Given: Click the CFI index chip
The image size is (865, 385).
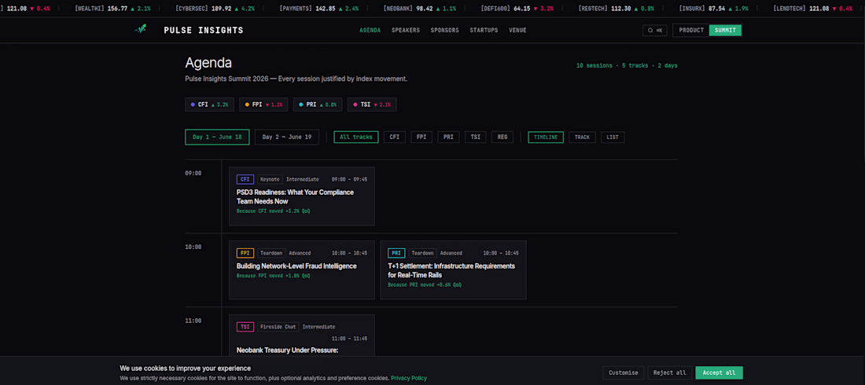Looking at the screenshot, I should [x=210, y=104].
